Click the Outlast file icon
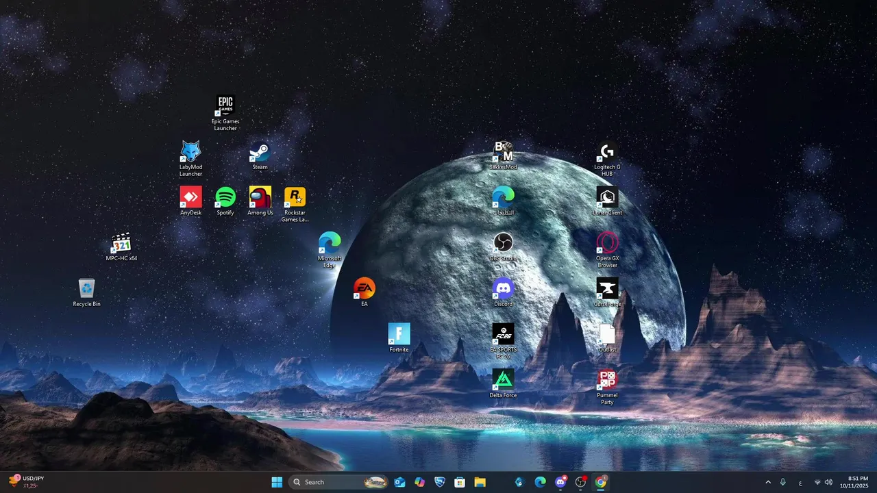Viewport: 877px width, 493px height. point(607,338)
